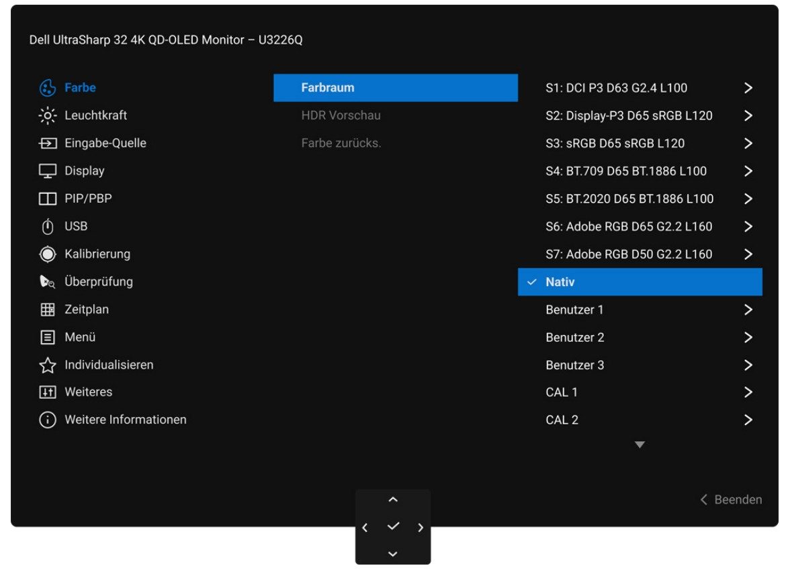Expand Benutzer 2 chevron
The image size is (786, 572).
tap(748, 338)
